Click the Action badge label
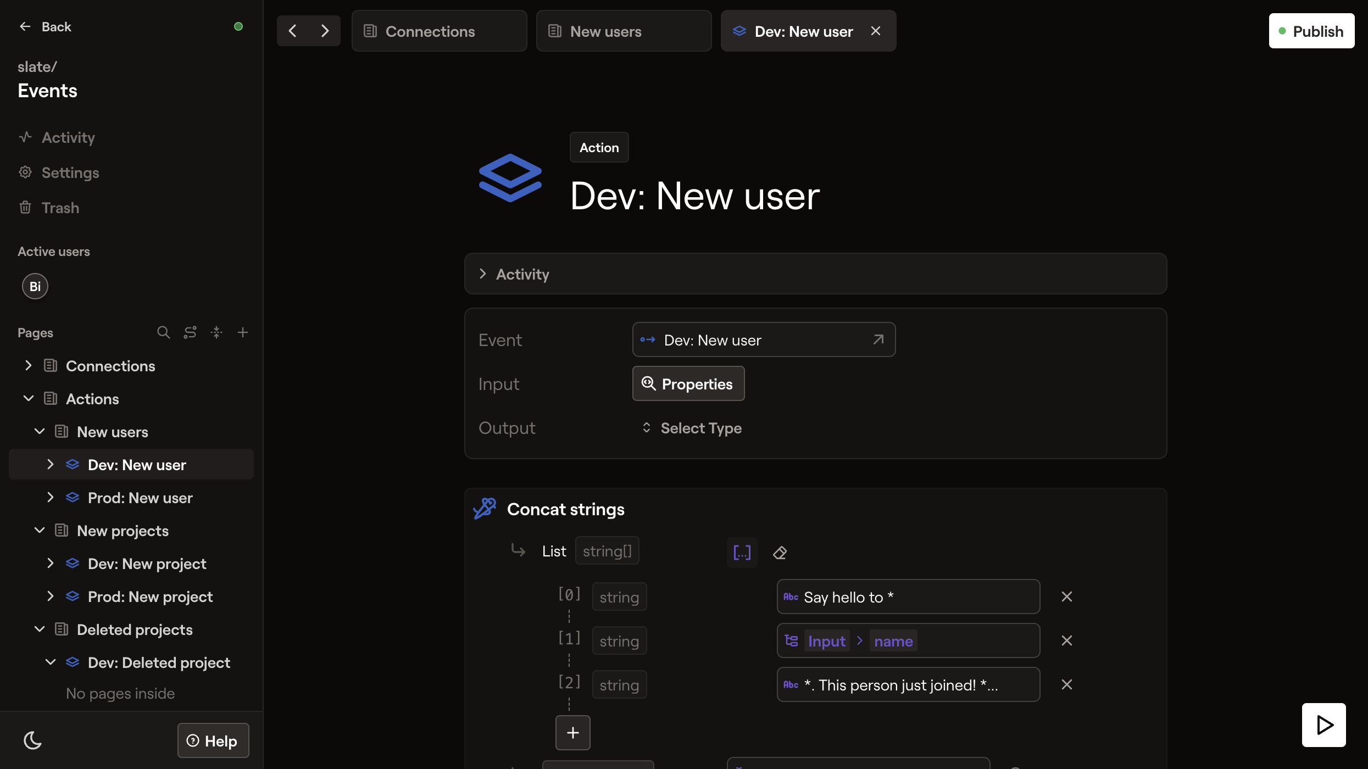The image size is (1368, 769). [599, 147]
